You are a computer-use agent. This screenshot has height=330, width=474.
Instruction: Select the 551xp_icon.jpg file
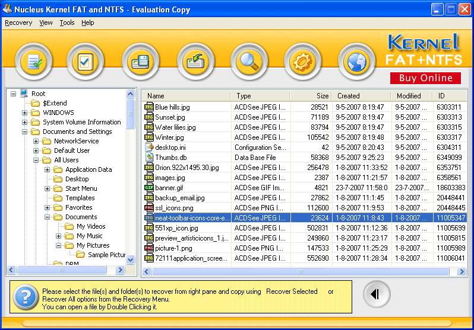coord(304,228)
